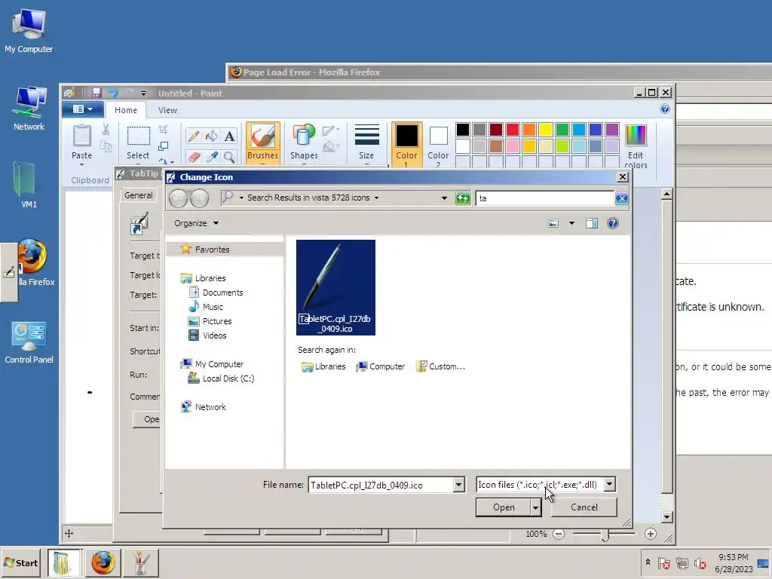The height and width of the screenshot is (579, 772).
Task: Expand the view options dropdown arrow
Action: click(x=571, y=223)
